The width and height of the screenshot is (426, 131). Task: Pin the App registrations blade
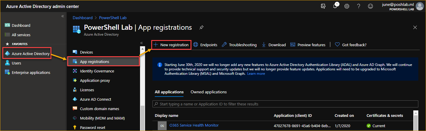tap(201, 27)
